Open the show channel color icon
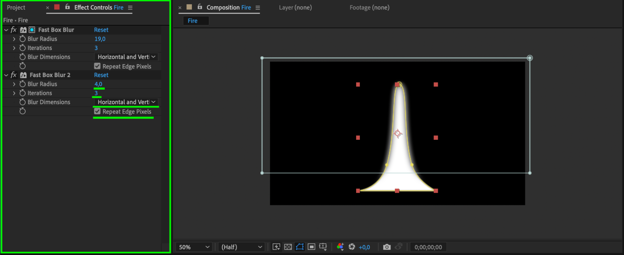This screenshot has height=255, width=624. pyautogui.click(x=340, y=247)
